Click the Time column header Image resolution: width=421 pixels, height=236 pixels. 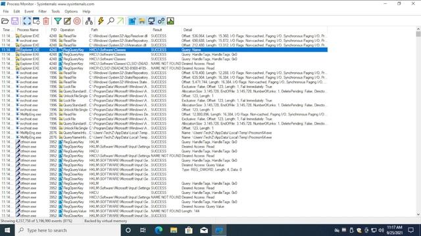(7, 29)
